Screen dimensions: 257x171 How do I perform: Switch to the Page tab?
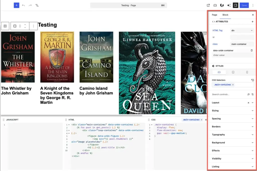point(214,15)
